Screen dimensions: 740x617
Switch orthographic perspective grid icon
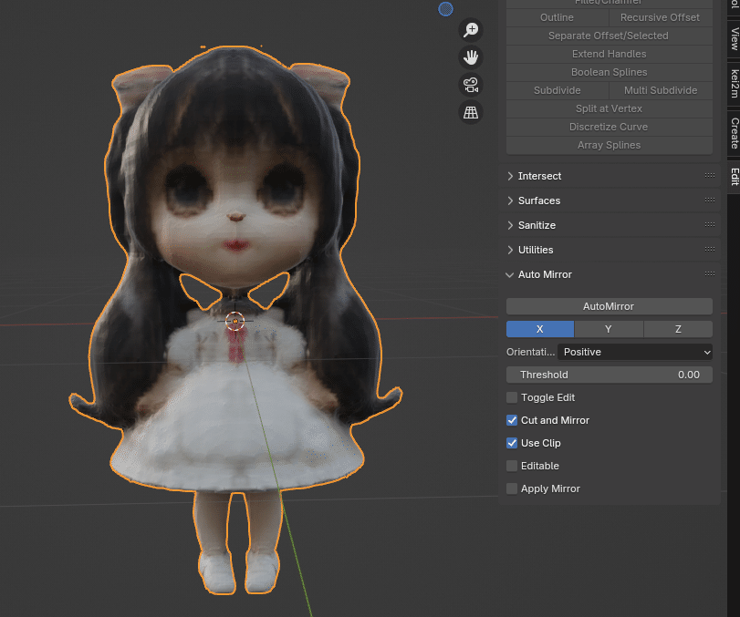tap(471, 112)
